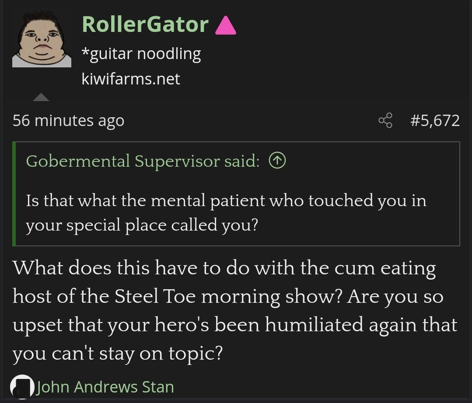
Task: Click RollerGator's cartoon avatar picture
Action: click(x=42, y=39)
